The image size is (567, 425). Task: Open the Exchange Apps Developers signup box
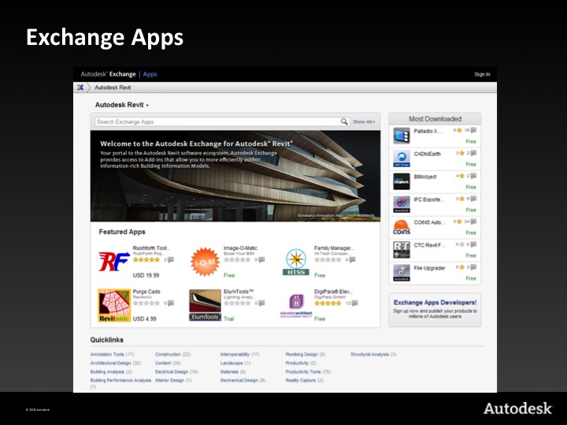pyautogui.click(x=435, y=310)
